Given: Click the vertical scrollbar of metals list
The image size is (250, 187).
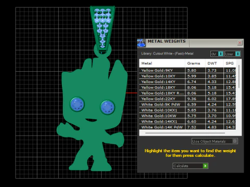Looking at the screenshot, I should 239,76.
